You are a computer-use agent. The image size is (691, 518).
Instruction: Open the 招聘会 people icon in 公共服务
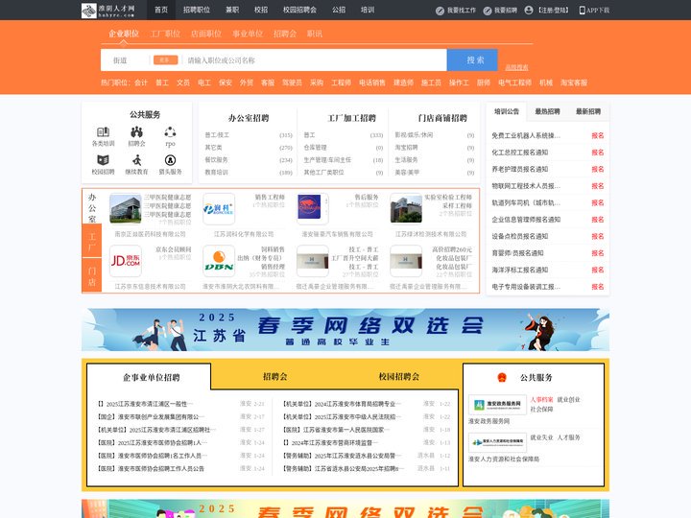[136, 131]
